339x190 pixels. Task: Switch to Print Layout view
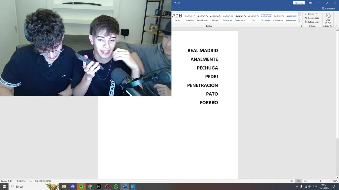pyautogui.click(x=298, y=181)
